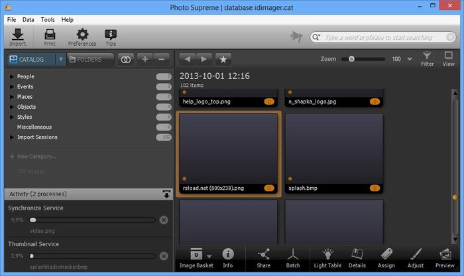Open the Print tool
This screenshot has width=464, height=276.
tap(49, 37)
